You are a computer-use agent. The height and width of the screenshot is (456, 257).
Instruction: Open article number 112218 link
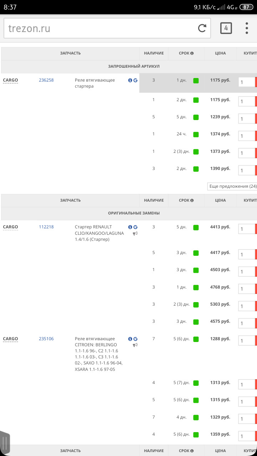pyautogui.click(x=46, y=227)
